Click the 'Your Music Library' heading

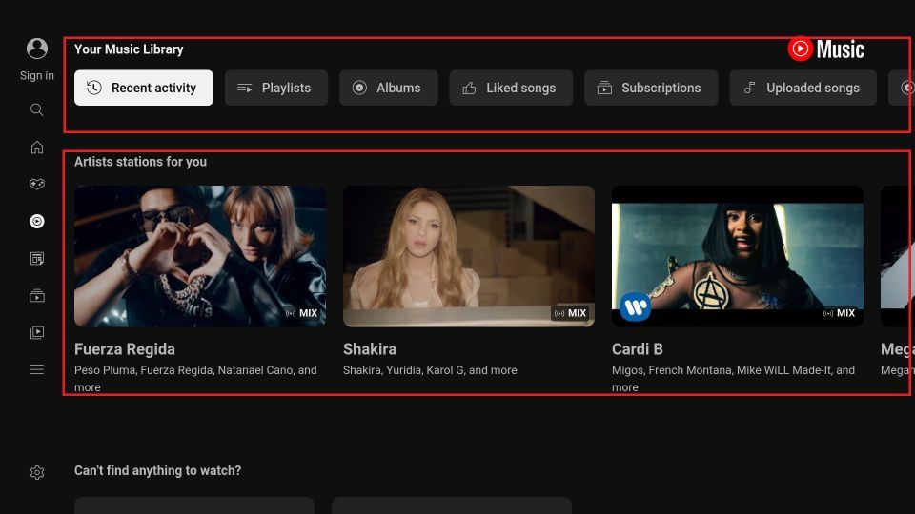tap(129, 49)
